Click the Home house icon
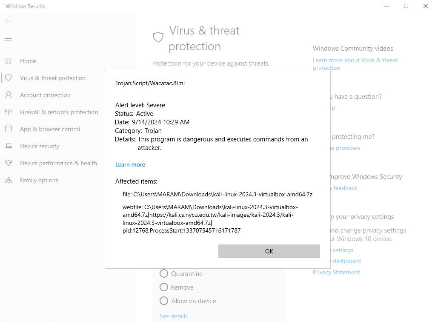This screenshot has width=432, height=322. pyautogui.click(x=9, y=61)
